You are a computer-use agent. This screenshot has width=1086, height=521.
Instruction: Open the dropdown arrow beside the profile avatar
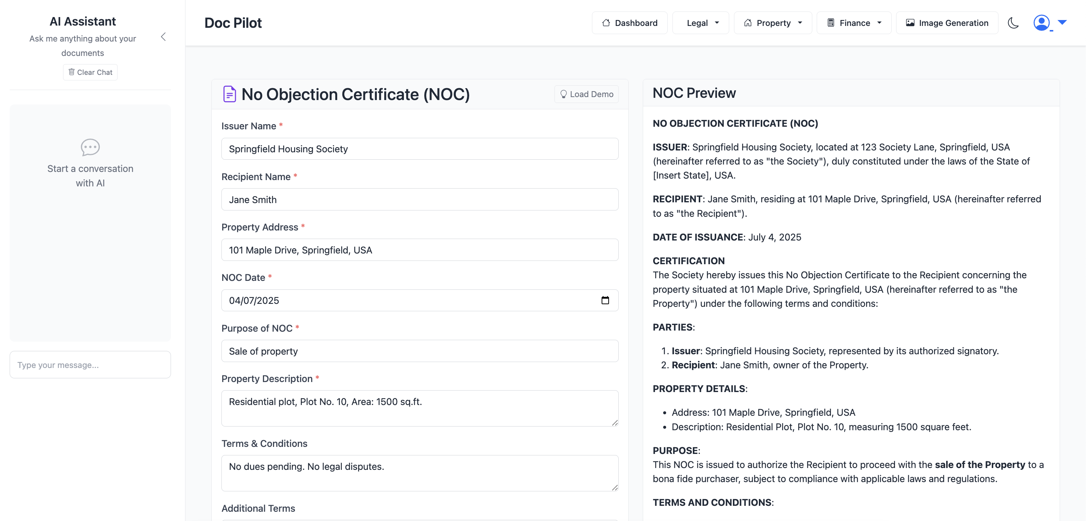(1062, 22)
